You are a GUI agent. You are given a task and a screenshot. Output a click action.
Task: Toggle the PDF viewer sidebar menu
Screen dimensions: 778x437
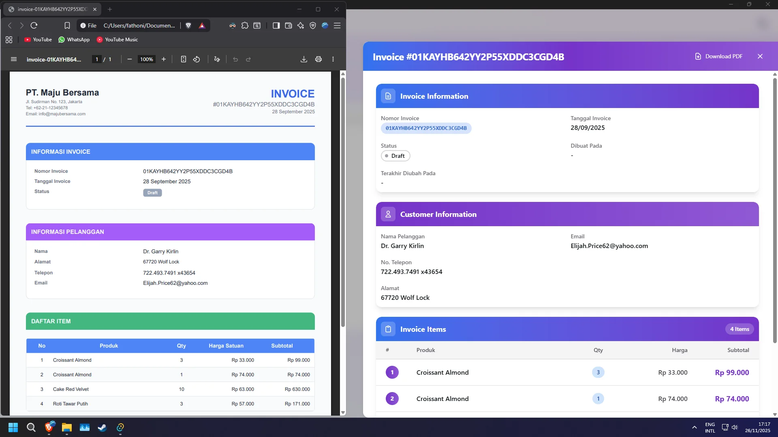[14, 59]
